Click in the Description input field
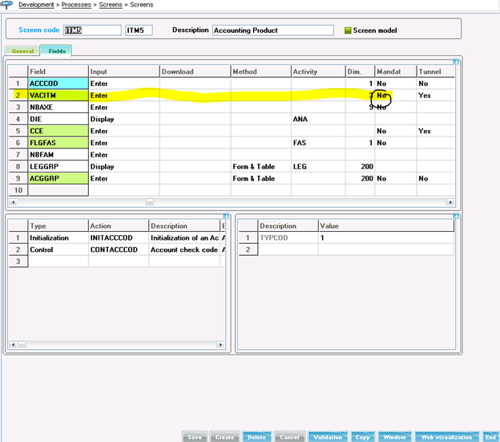 coord(272,30)
